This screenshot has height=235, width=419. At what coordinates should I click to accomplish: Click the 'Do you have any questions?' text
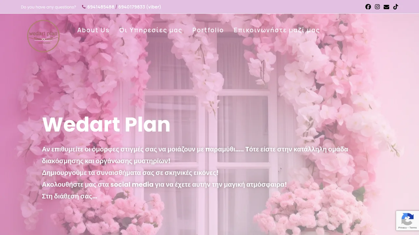48,7
